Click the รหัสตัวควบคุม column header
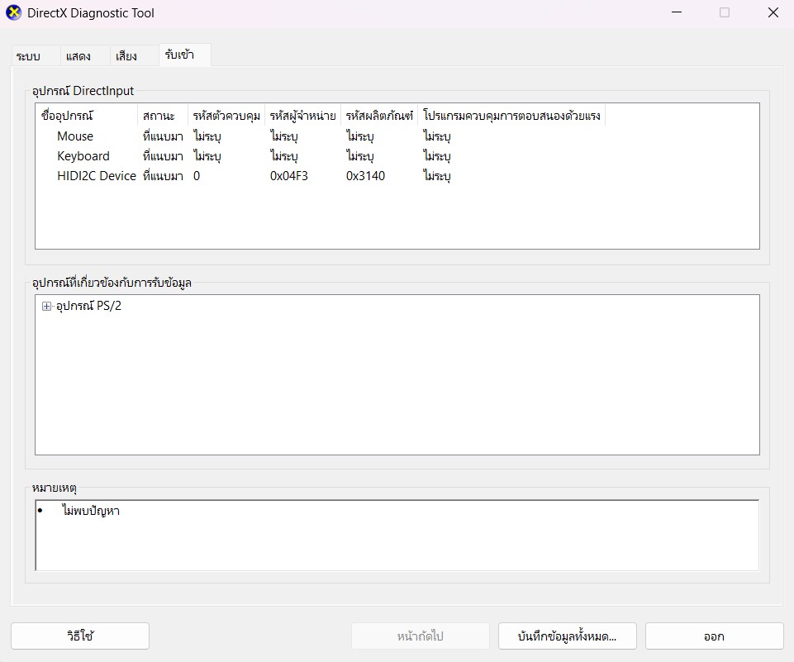 pos(226,116)
